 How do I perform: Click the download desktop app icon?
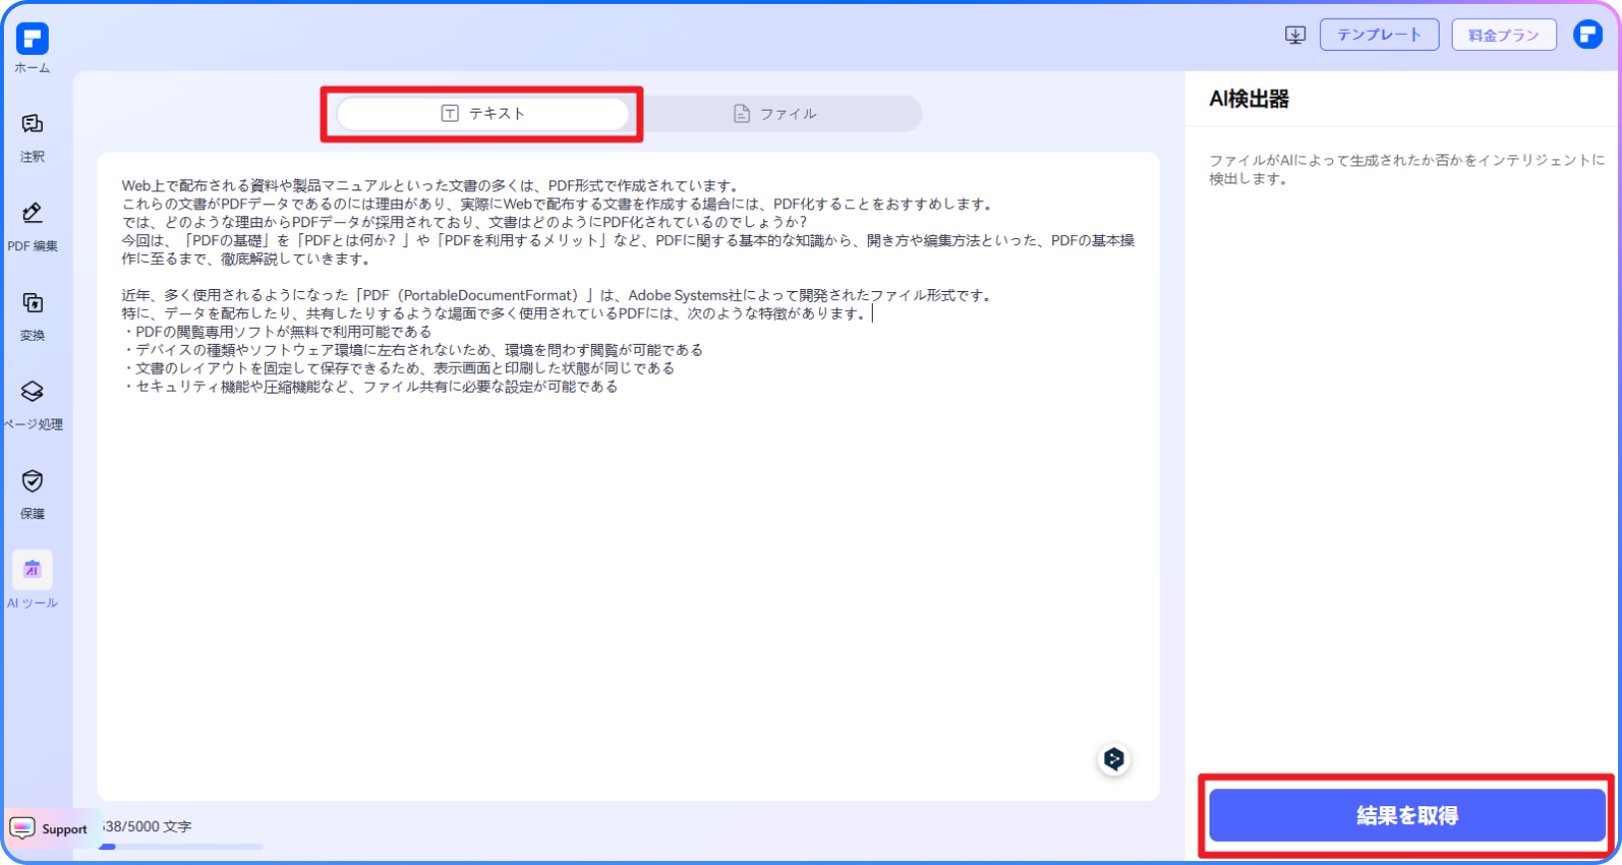click(x=1294, y=35)
